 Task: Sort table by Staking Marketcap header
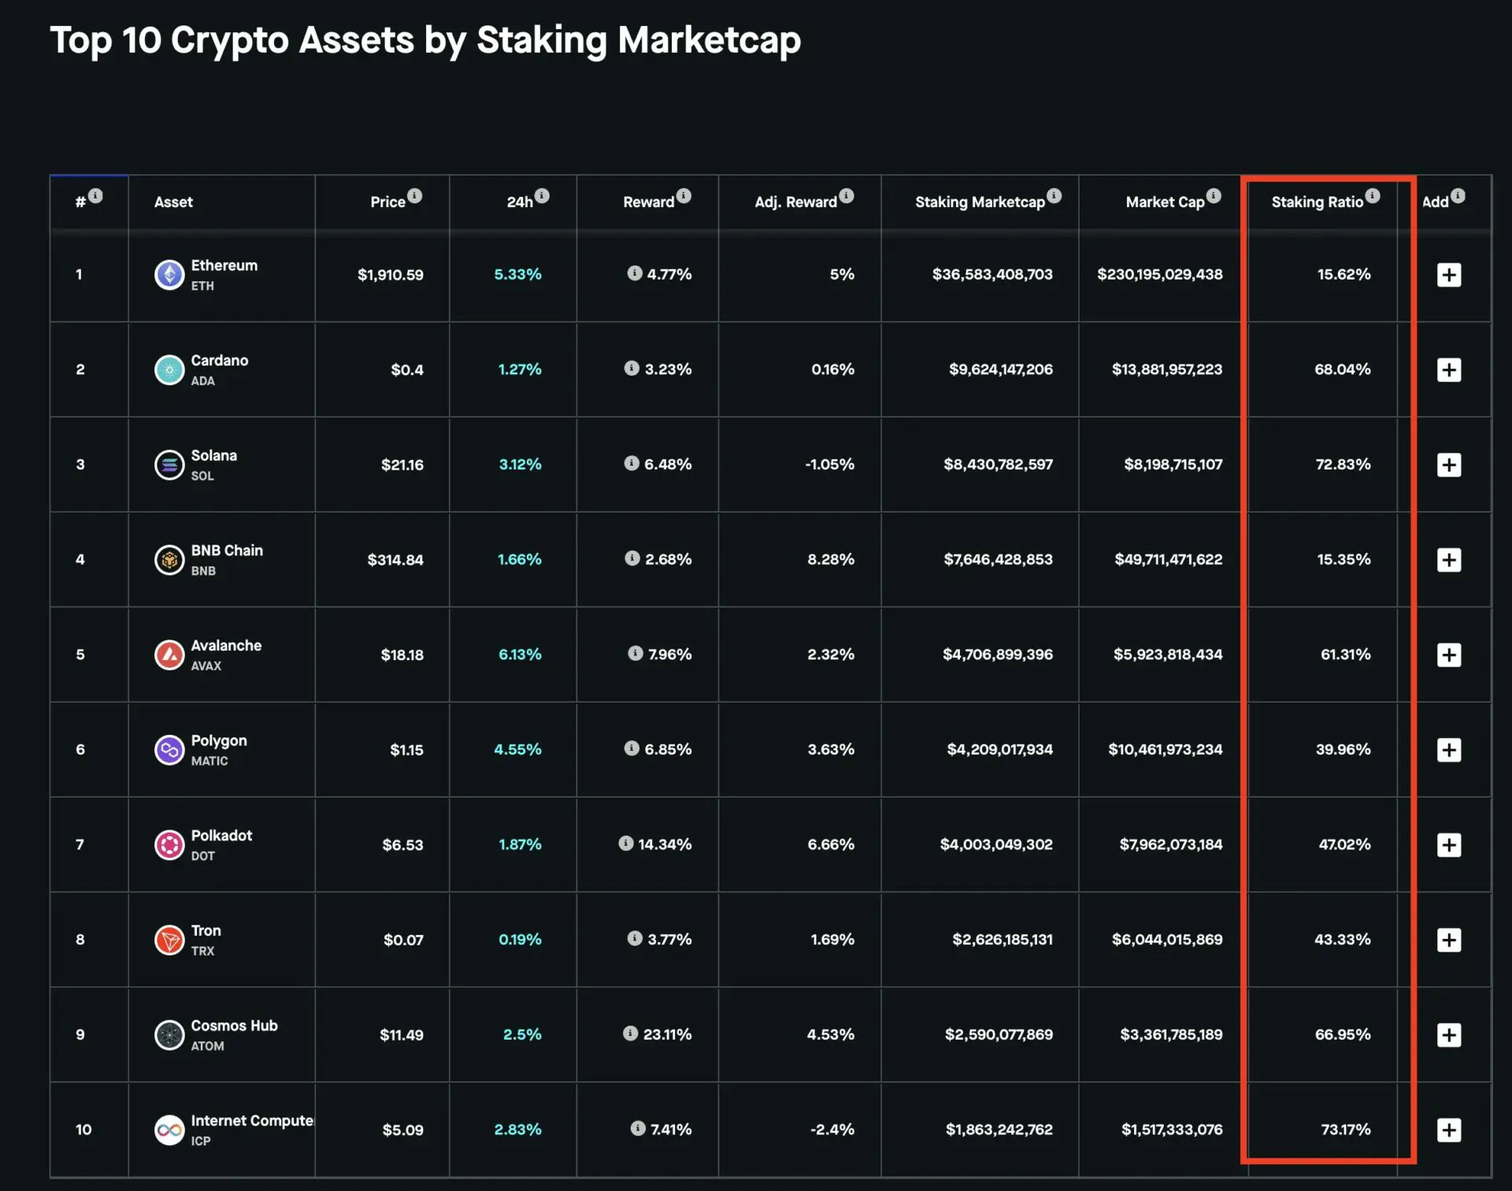[x=980, y=202]
